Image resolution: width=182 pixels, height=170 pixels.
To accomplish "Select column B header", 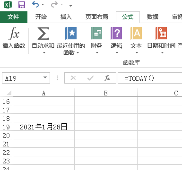I will click(x=106, y=93).
